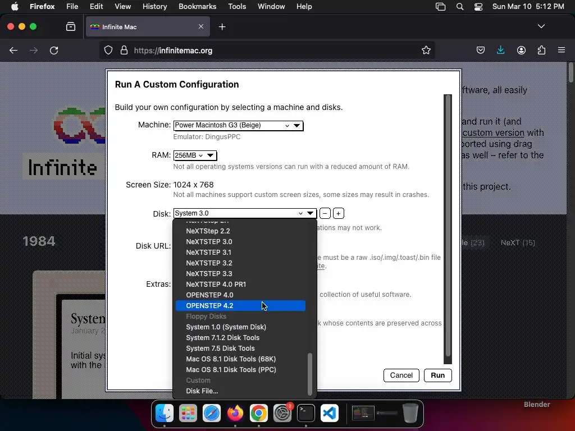The height and width of the screenshot is (431, 575).
Task: Open the File menu
Action: coord(72,7)
